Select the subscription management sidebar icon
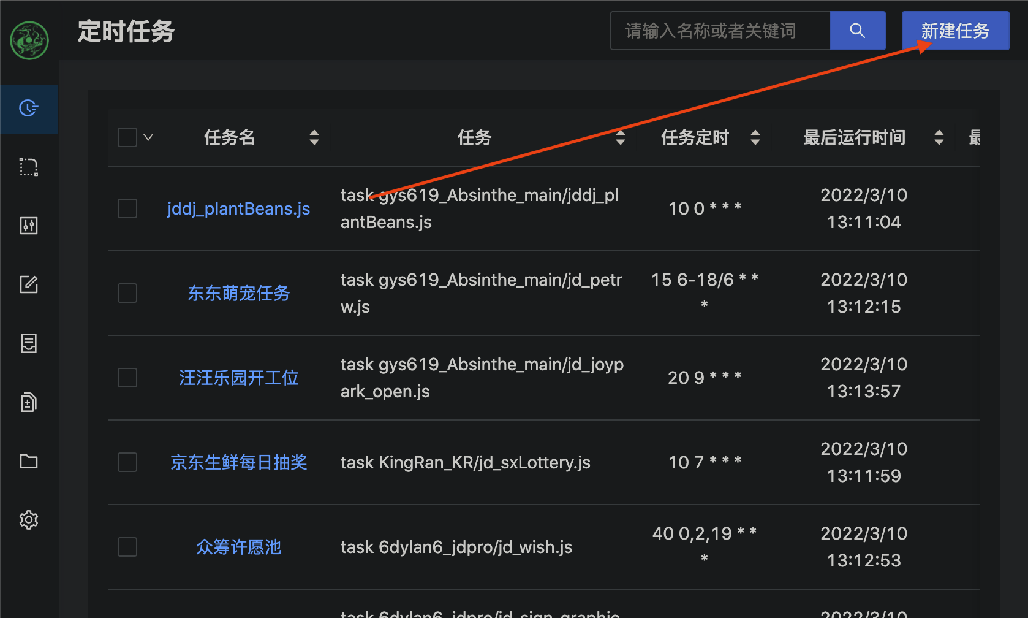This screenshot has height=618, width=1028. pos(28,166)
